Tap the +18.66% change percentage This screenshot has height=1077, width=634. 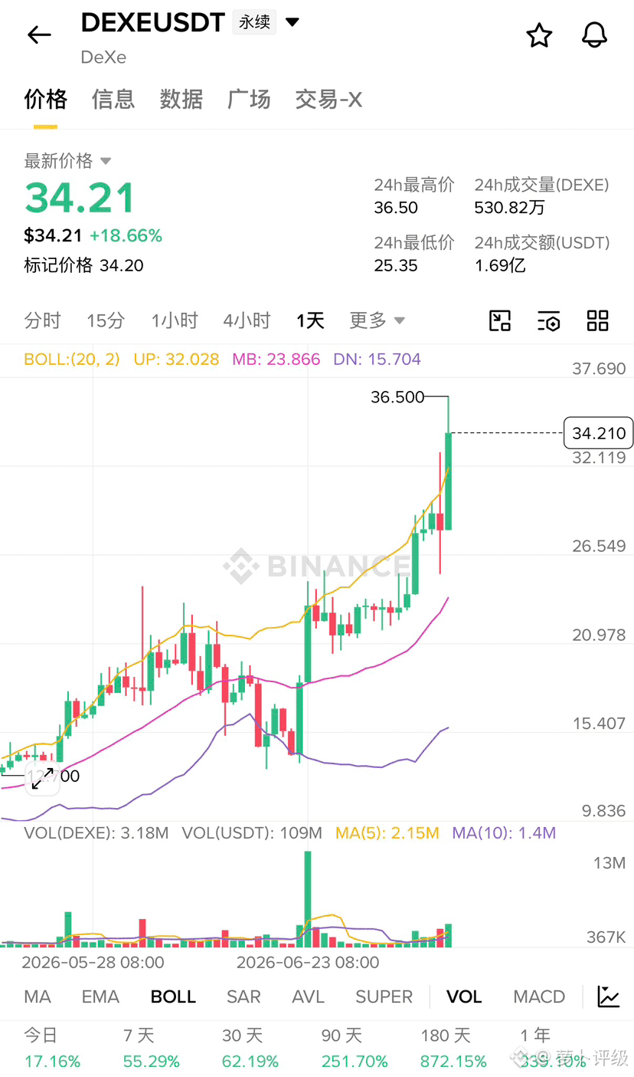coord(126,236)
